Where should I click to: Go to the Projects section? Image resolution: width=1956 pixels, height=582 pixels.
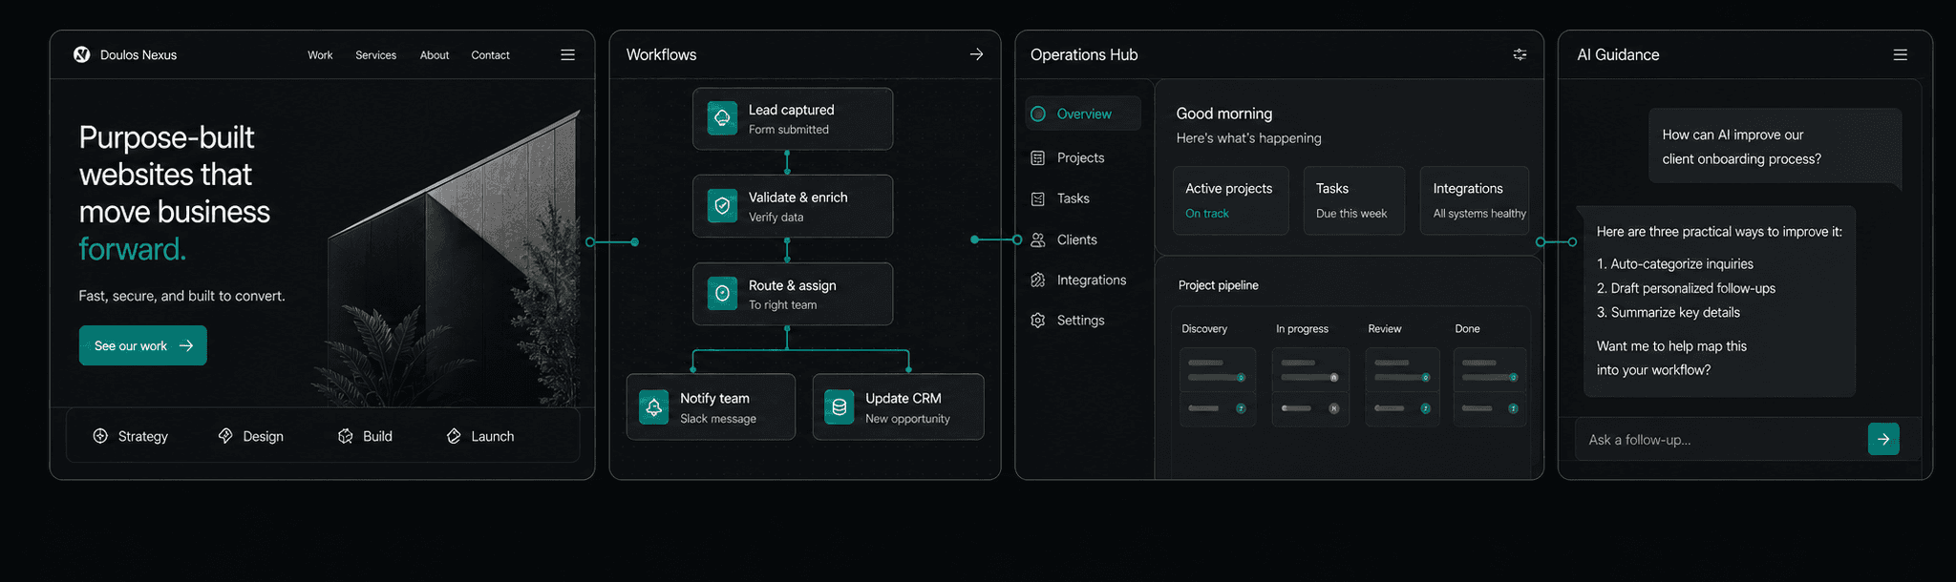[1080, 157]
